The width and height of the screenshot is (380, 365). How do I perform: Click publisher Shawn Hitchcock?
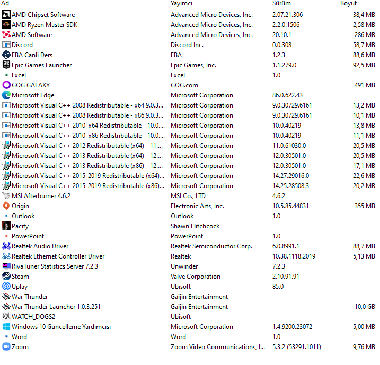195,226
